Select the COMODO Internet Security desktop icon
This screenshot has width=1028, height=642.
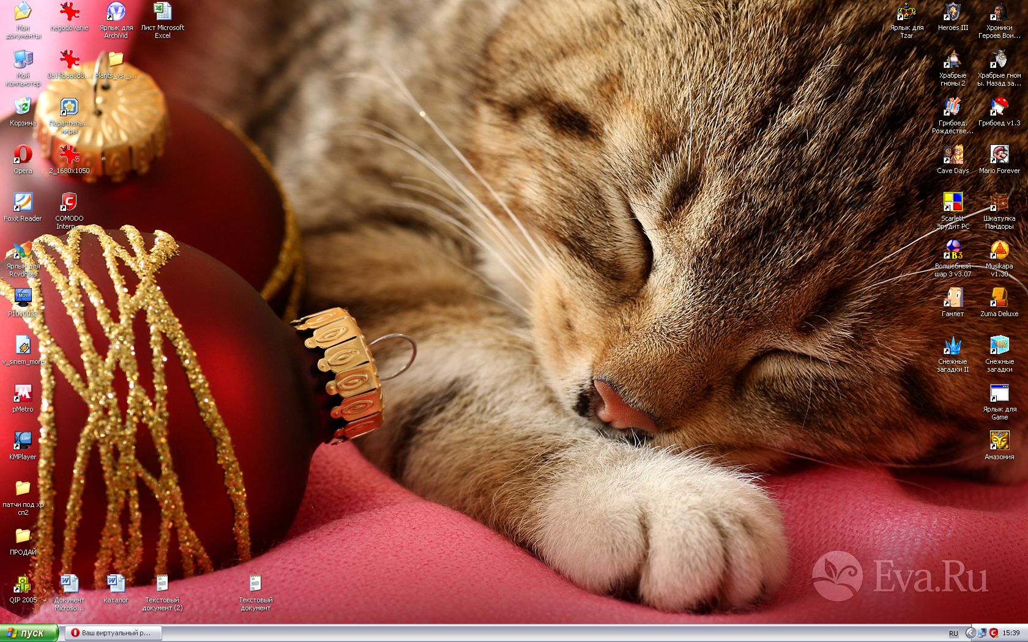[x=69, y=203]
